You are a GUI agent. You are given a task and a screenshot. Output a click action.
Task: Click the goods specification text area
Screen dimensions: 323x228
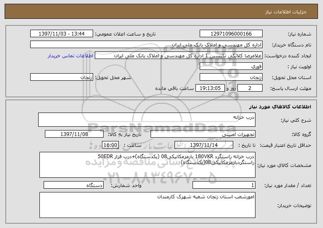[x=147, y=165]
